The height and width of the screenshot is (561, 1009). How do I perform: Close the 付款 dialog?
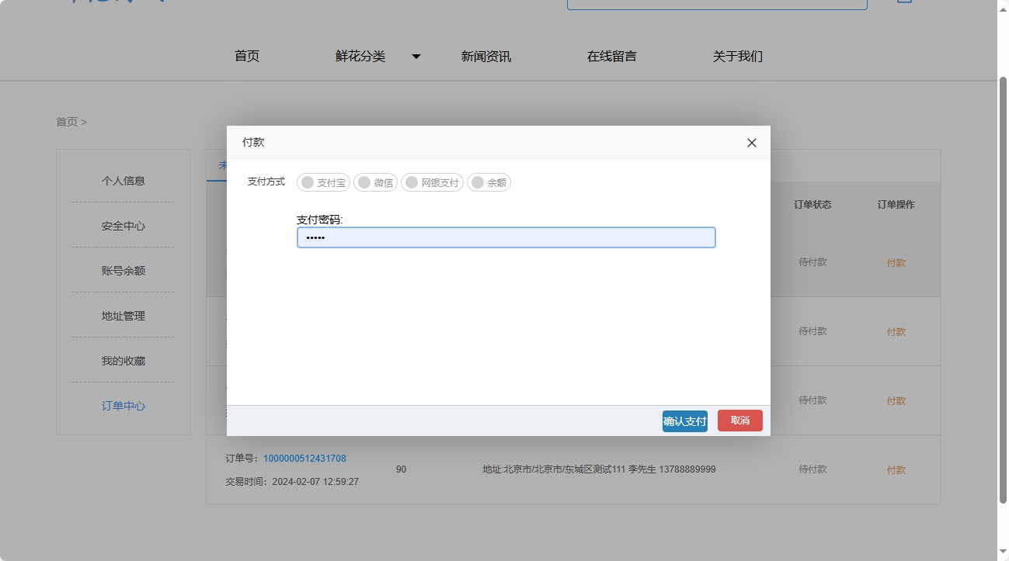[750, 143]
